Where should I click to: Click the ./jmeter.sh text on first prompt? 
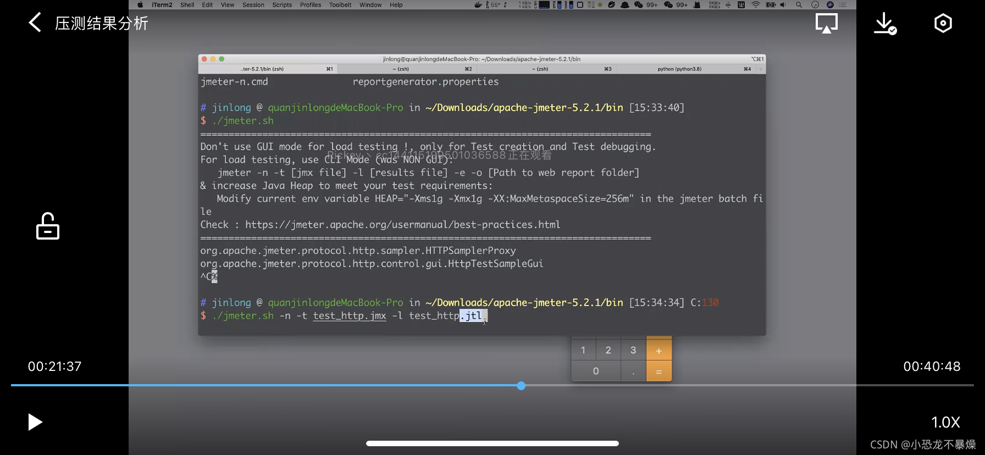(243, 120)
